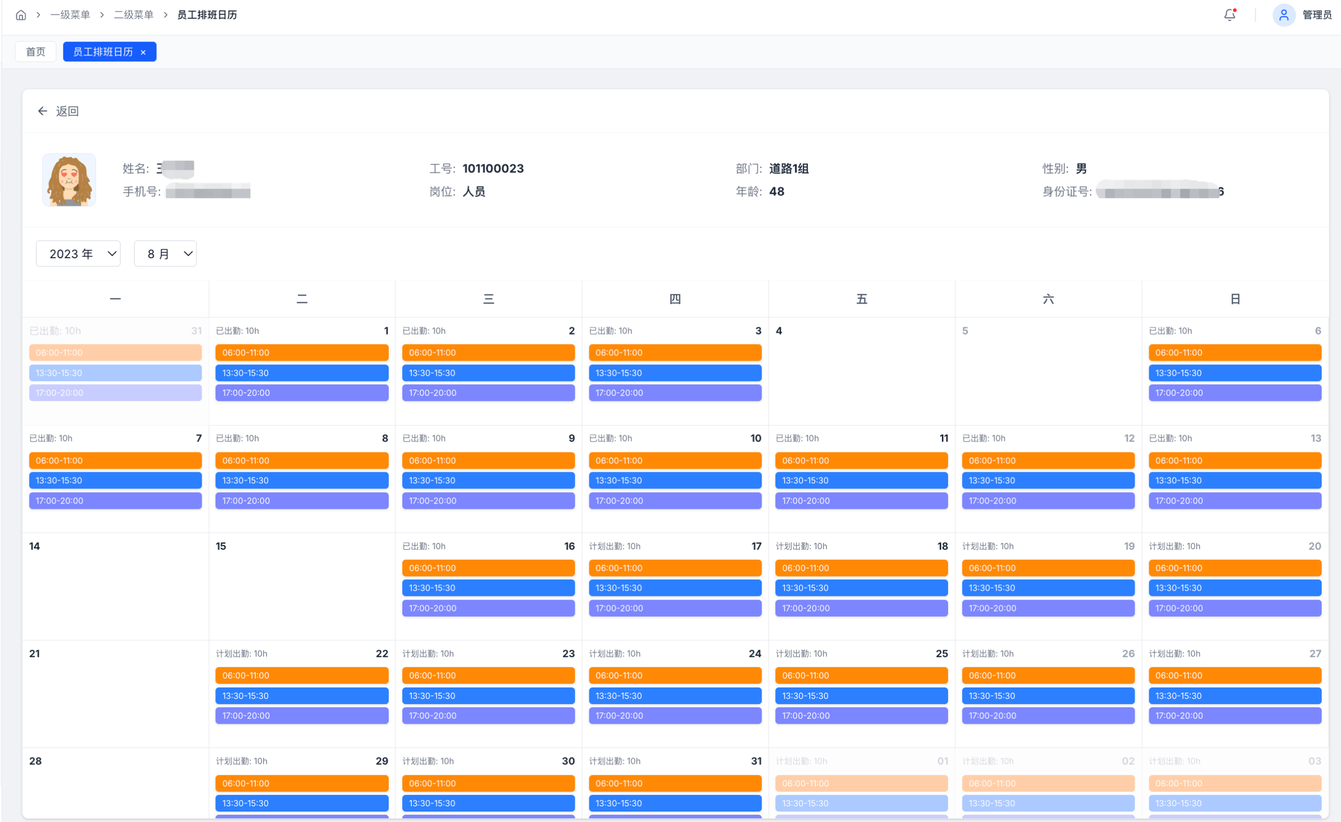1341x822 pixels.
Task: Expand the 8 月 month dropdown
Action: pyautogui.click(x=165, y=253)
